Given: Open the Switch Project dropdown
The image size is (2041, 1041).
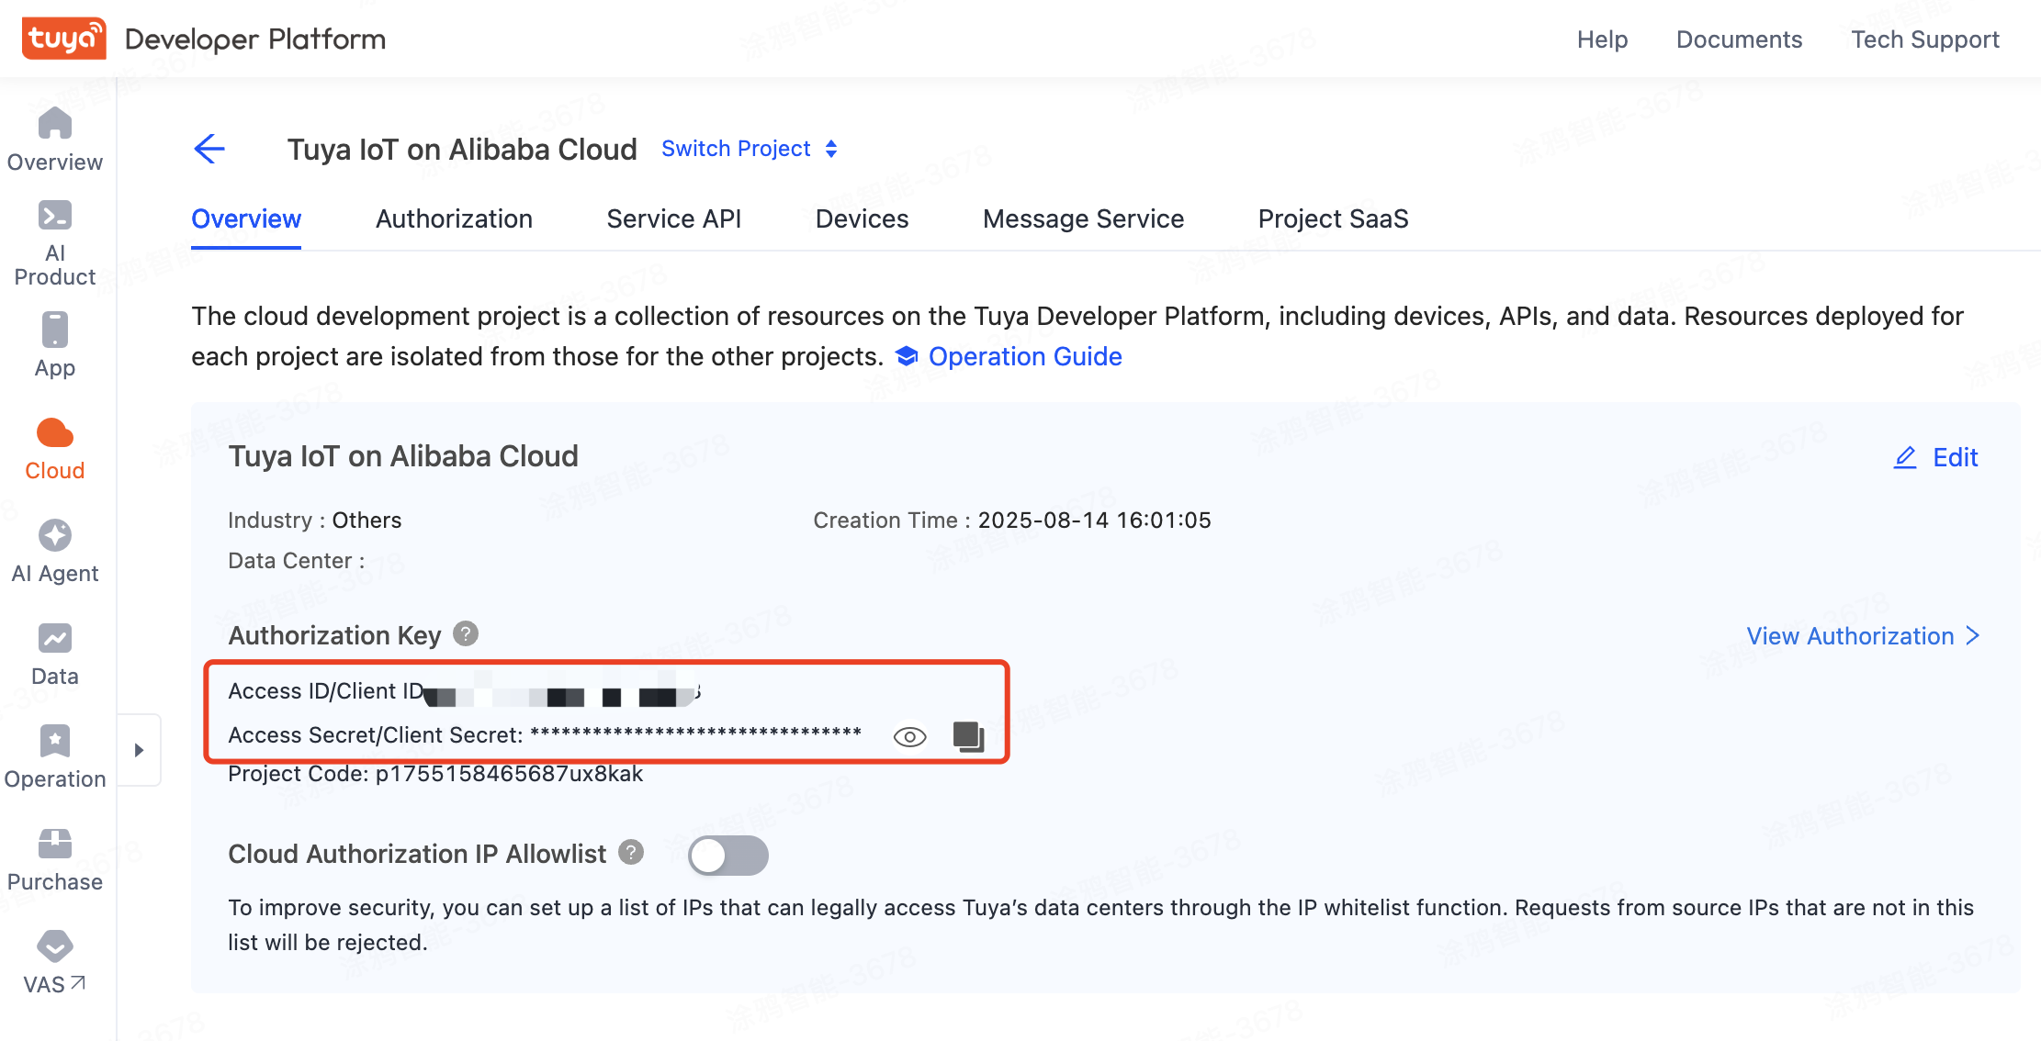Looking at the screenshot, I should [x=737, y=148].
